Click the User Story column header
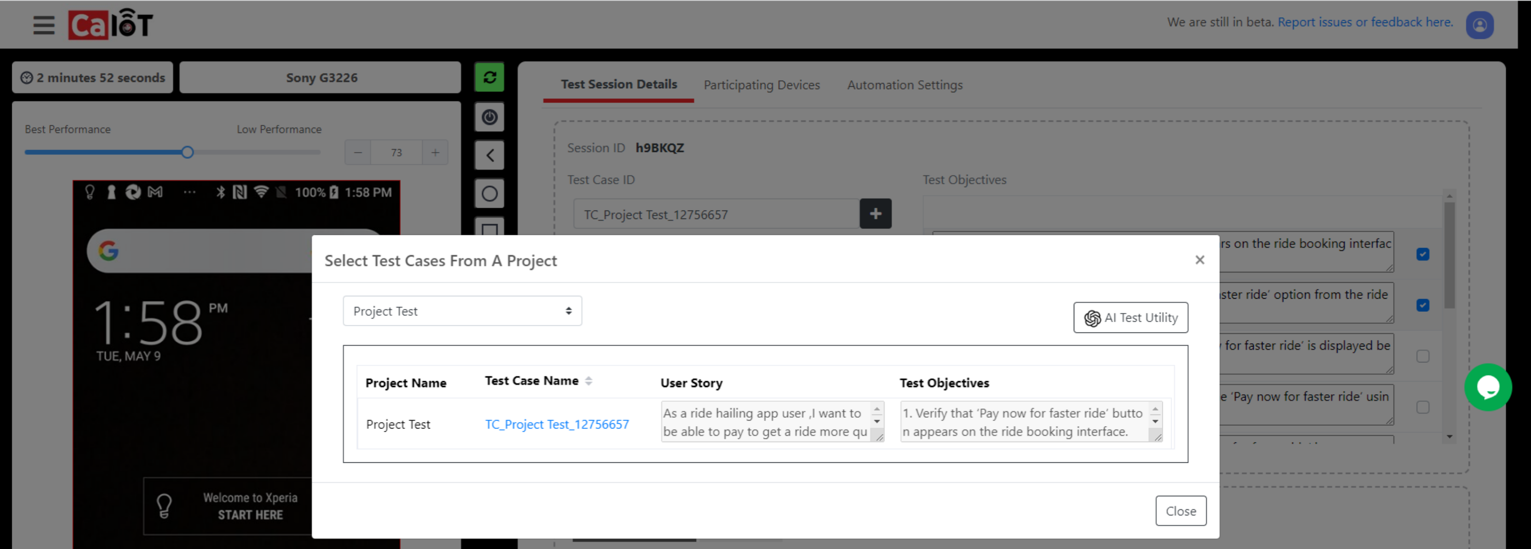The image size is (1531, 549). click(x=691, y=383)
